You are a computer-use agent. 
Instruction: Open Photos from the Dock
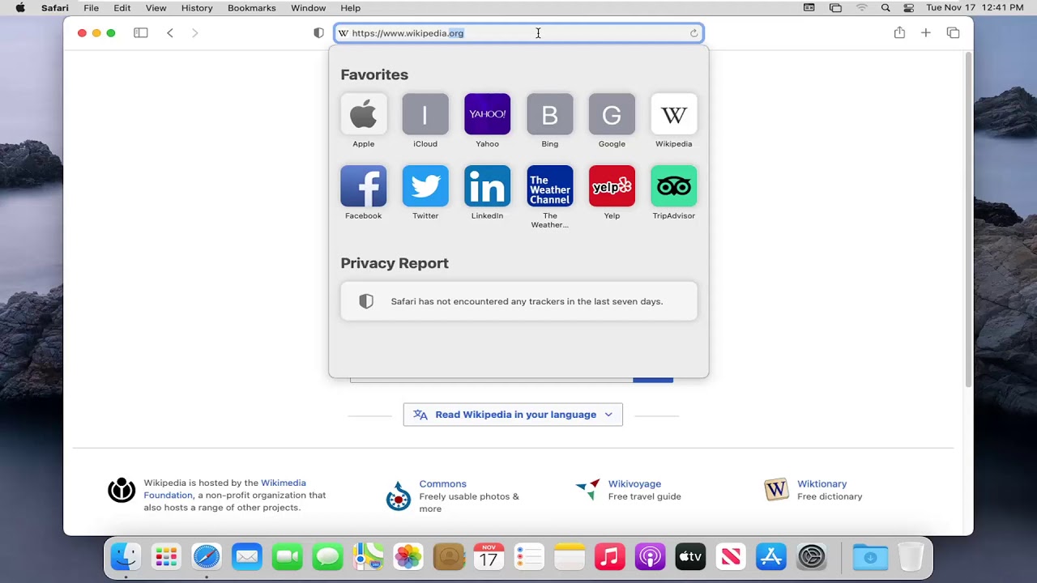[x=408, y=557]
